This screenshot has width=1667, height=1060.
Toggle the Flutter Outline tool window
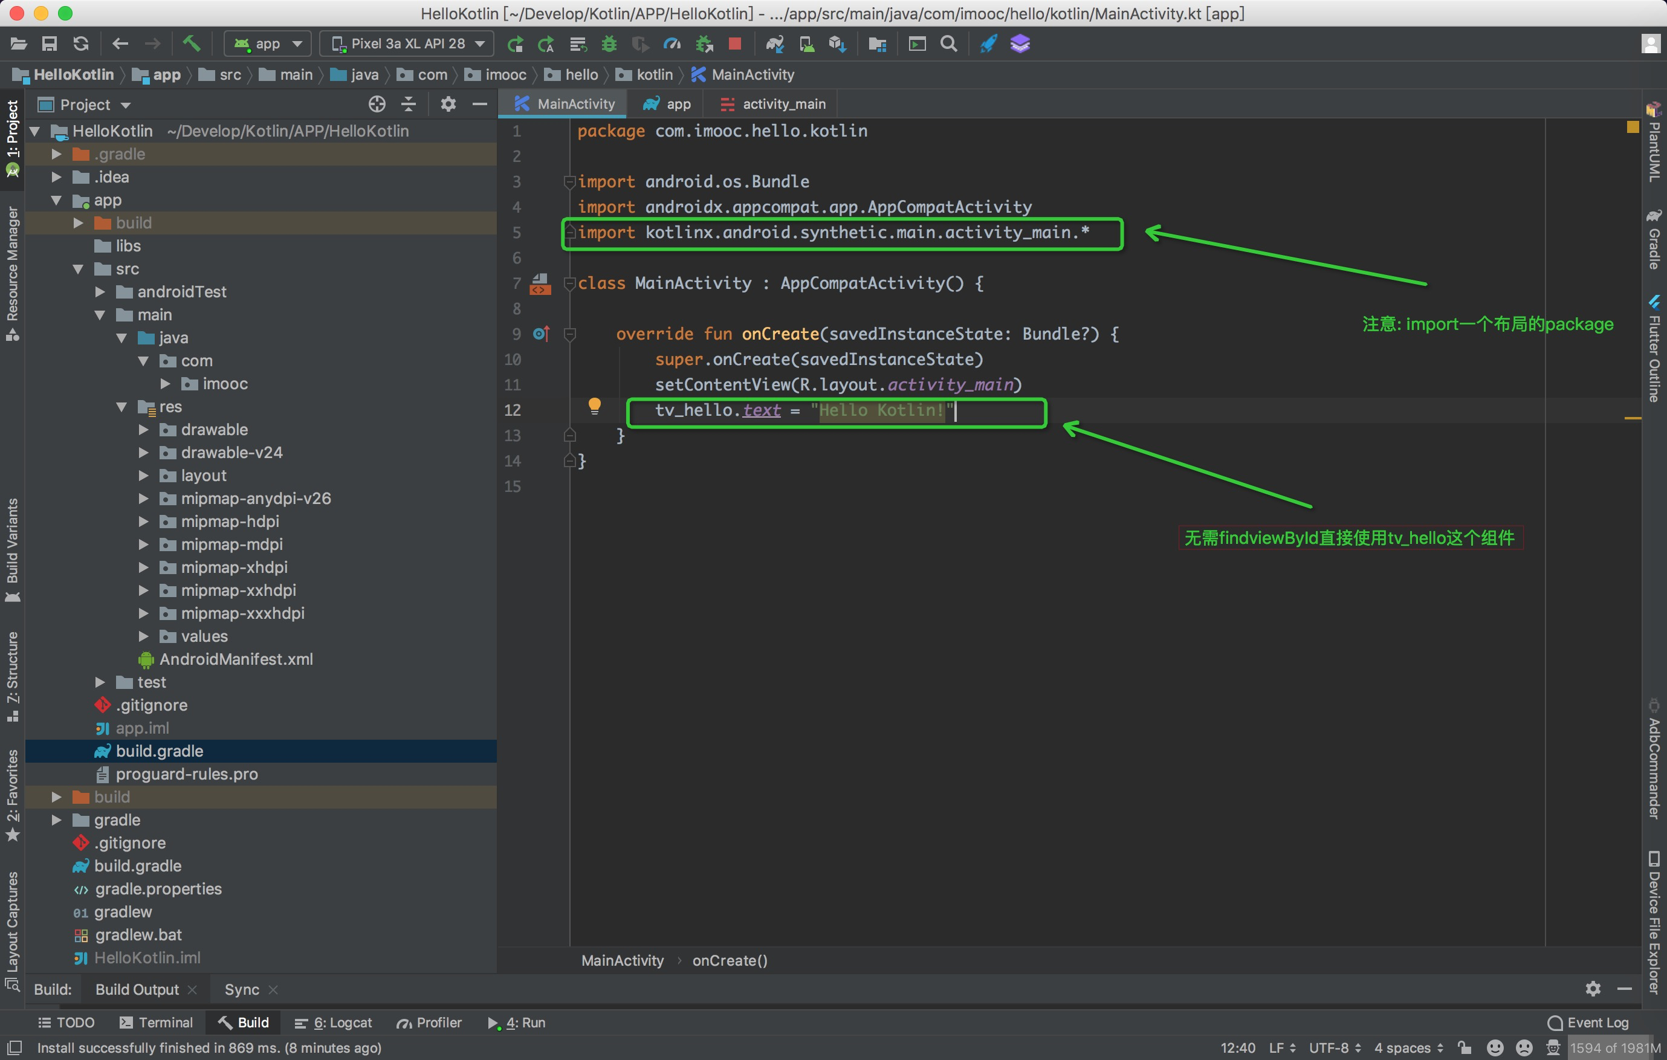[x=1654, y=350]
